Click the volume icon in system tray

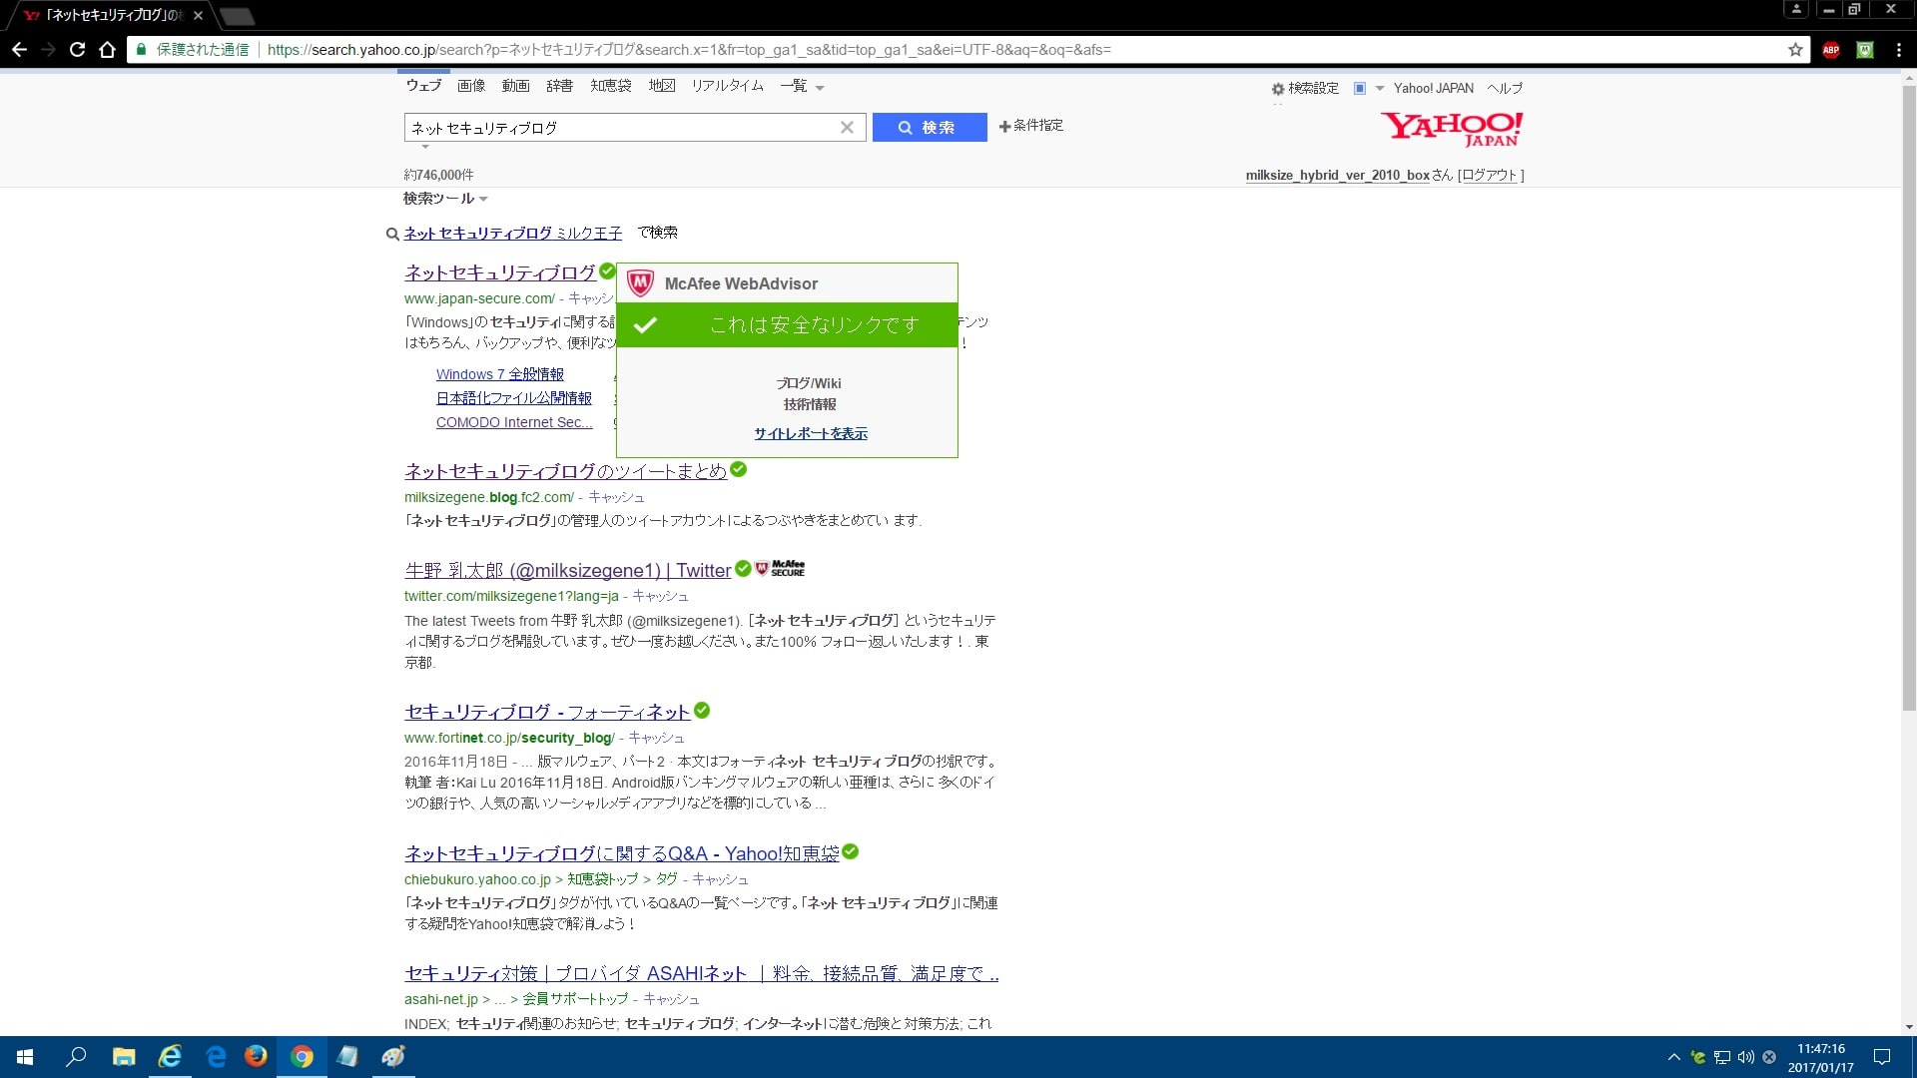click(1745, 1057)
